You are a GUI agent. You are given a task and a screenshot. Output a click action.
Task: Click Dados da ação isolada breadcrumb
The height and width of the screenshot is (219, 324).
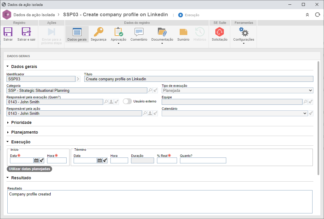coord(34,15)
